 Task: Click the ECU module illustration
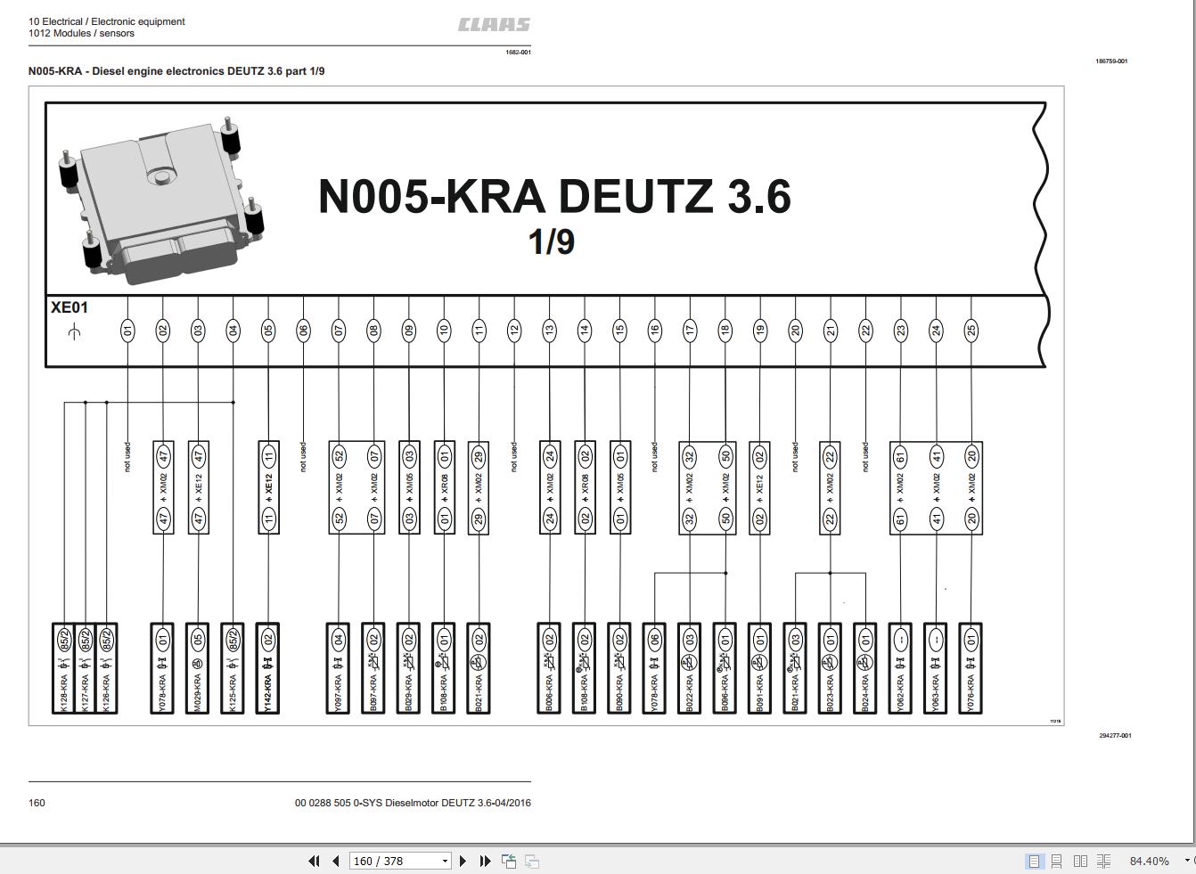(161, 200)
